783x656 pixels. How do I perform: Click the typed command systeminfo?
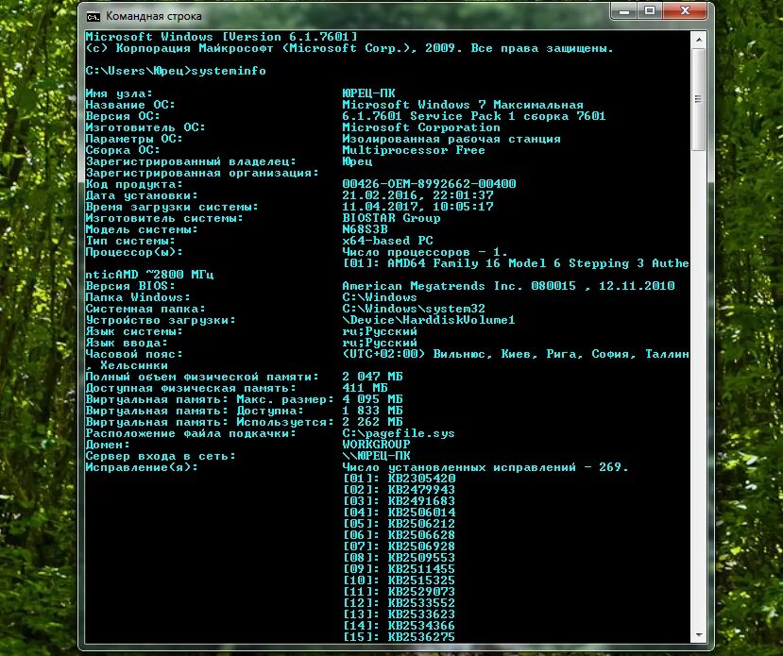(x=229, y=71)
